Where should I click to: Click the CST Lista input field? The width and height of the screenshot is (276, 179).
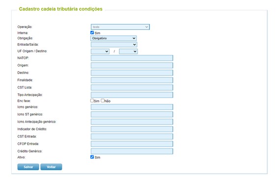point(132,88)
